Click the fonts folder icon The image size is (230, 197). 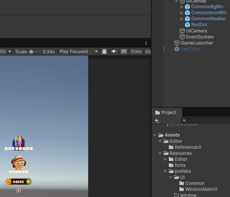tap(171, 165)
